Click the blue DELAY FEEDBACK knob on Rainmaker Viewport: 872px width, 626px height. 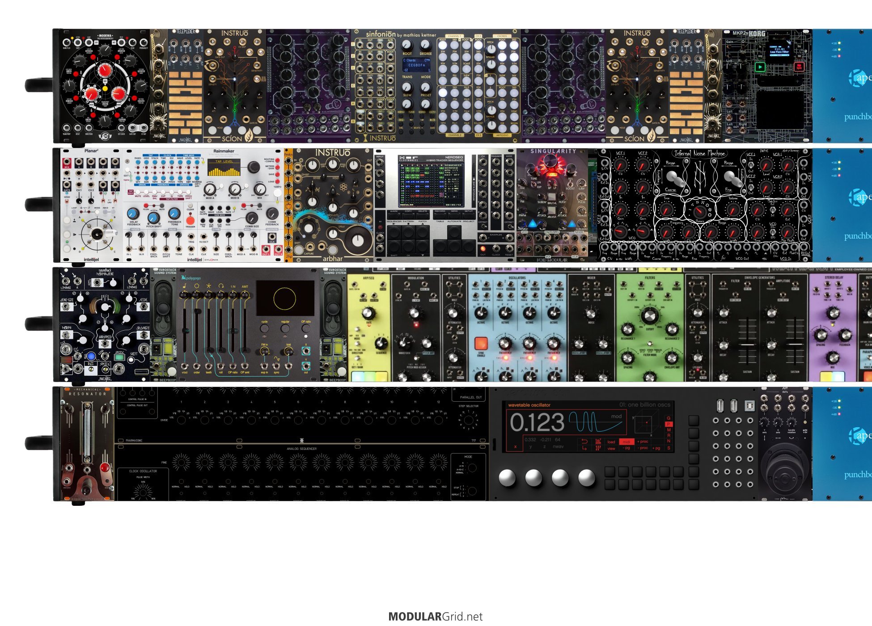click(x=133, y=213)
